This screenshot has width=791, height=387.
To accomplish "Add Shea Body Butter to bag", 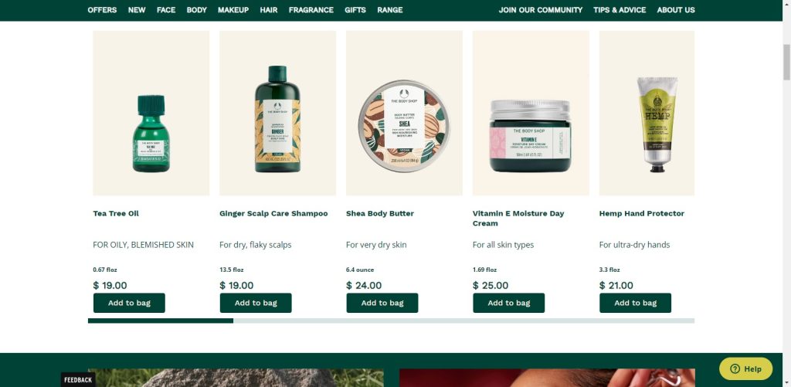I will (x=382, y=303).
